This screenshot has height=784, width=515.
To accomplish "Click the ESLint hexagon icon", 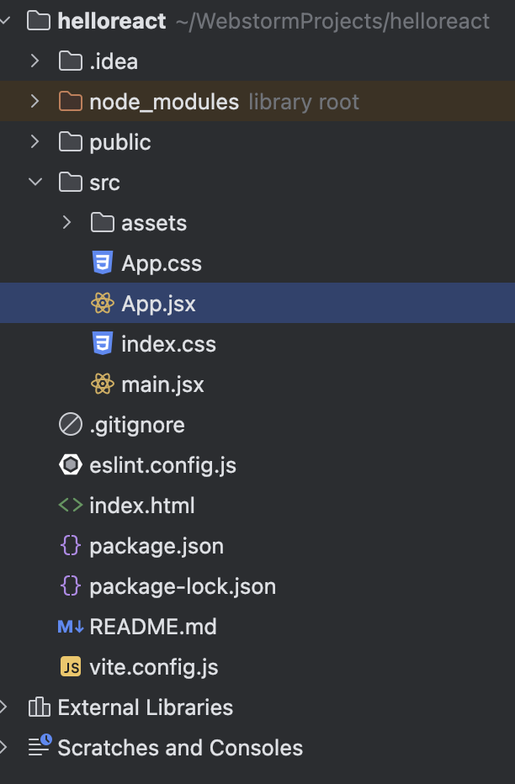I will (71, 465).
